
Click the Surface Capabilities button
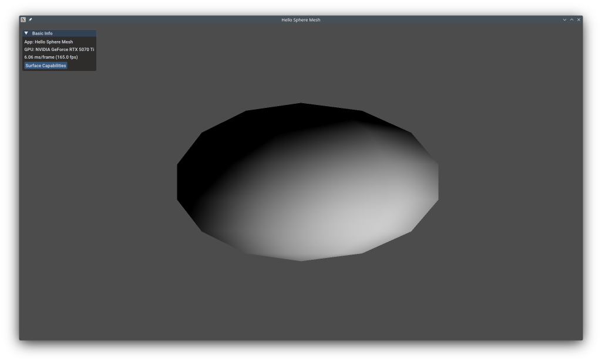pyautogui.click(x=45, y=65)
